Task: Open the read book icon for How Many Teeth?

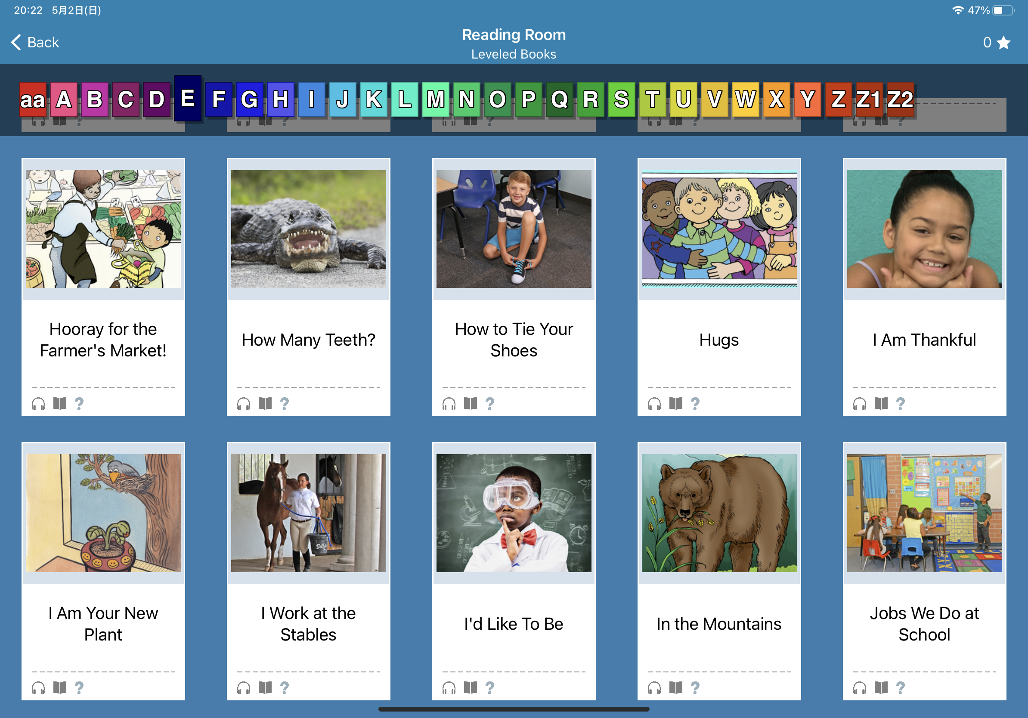Action: click(x=265, y=404)
